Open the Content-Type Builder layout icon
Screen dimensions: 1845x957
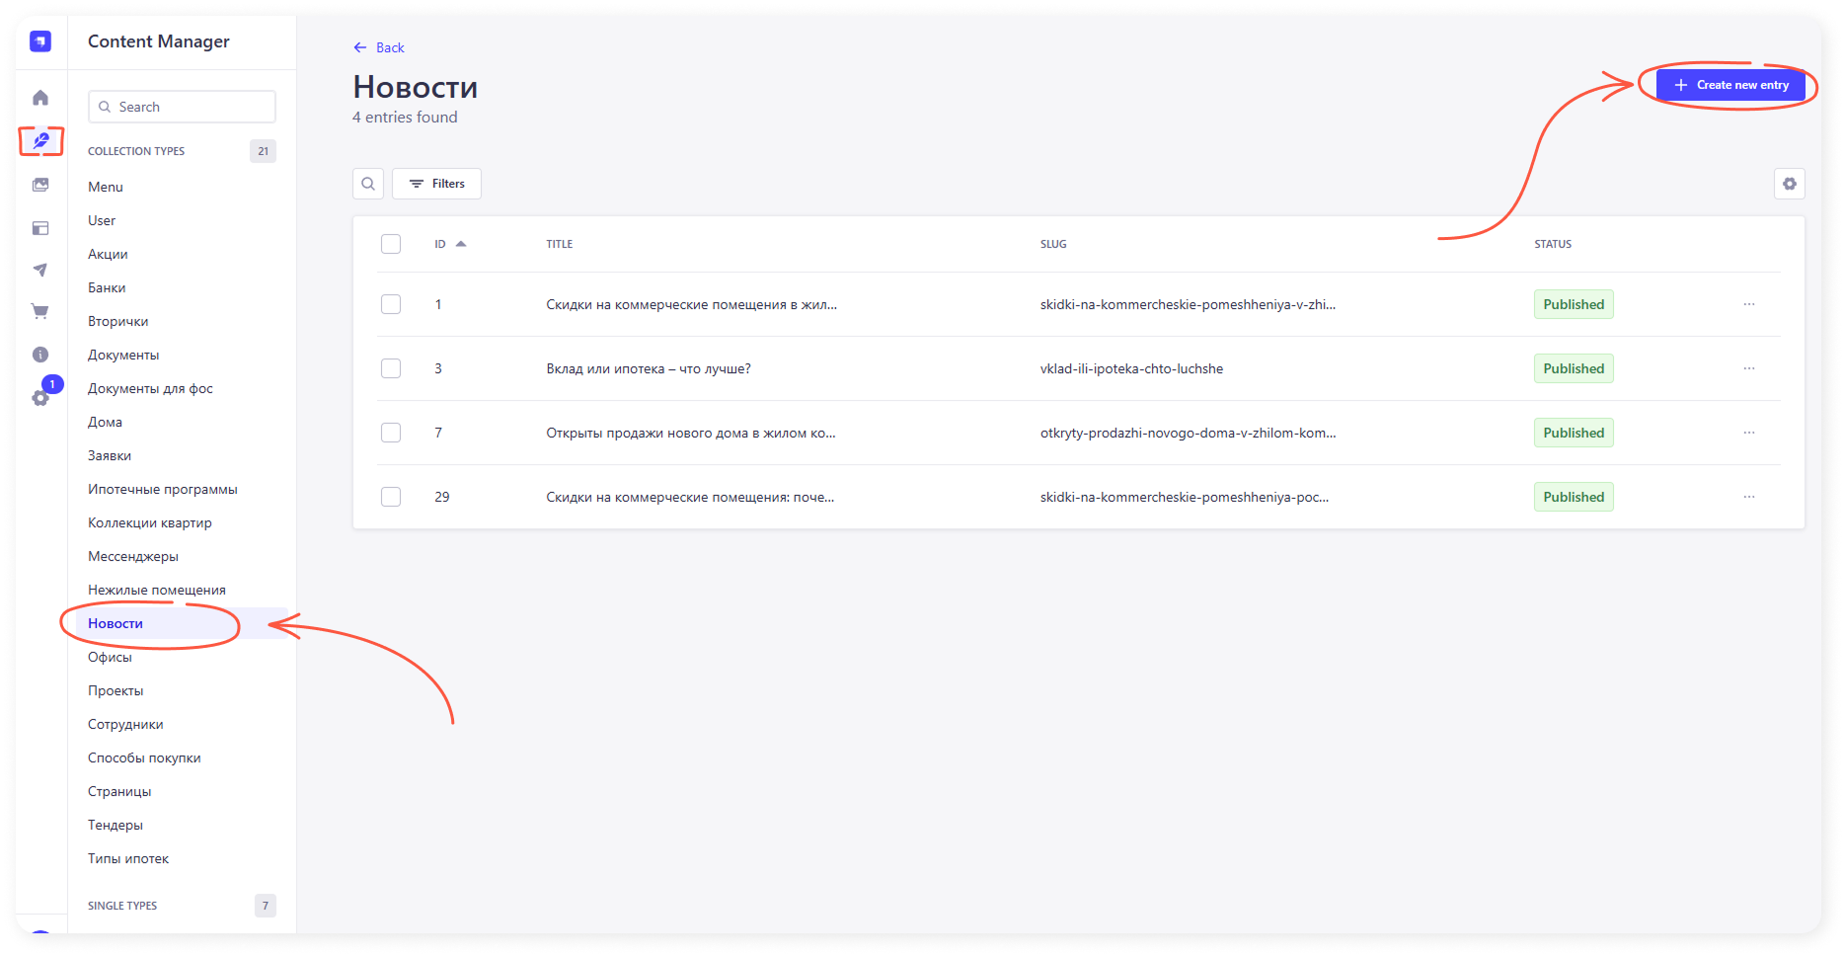pyautogui.click(x=40, y=228)
